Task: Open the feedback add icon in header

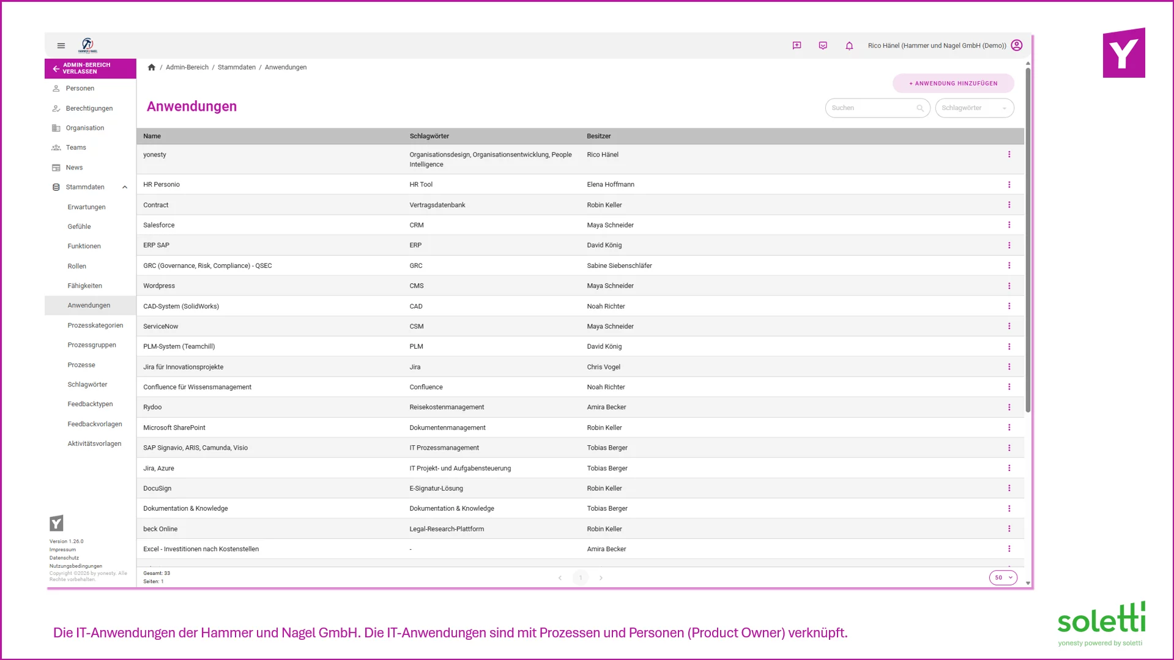Action: point(797,45)
